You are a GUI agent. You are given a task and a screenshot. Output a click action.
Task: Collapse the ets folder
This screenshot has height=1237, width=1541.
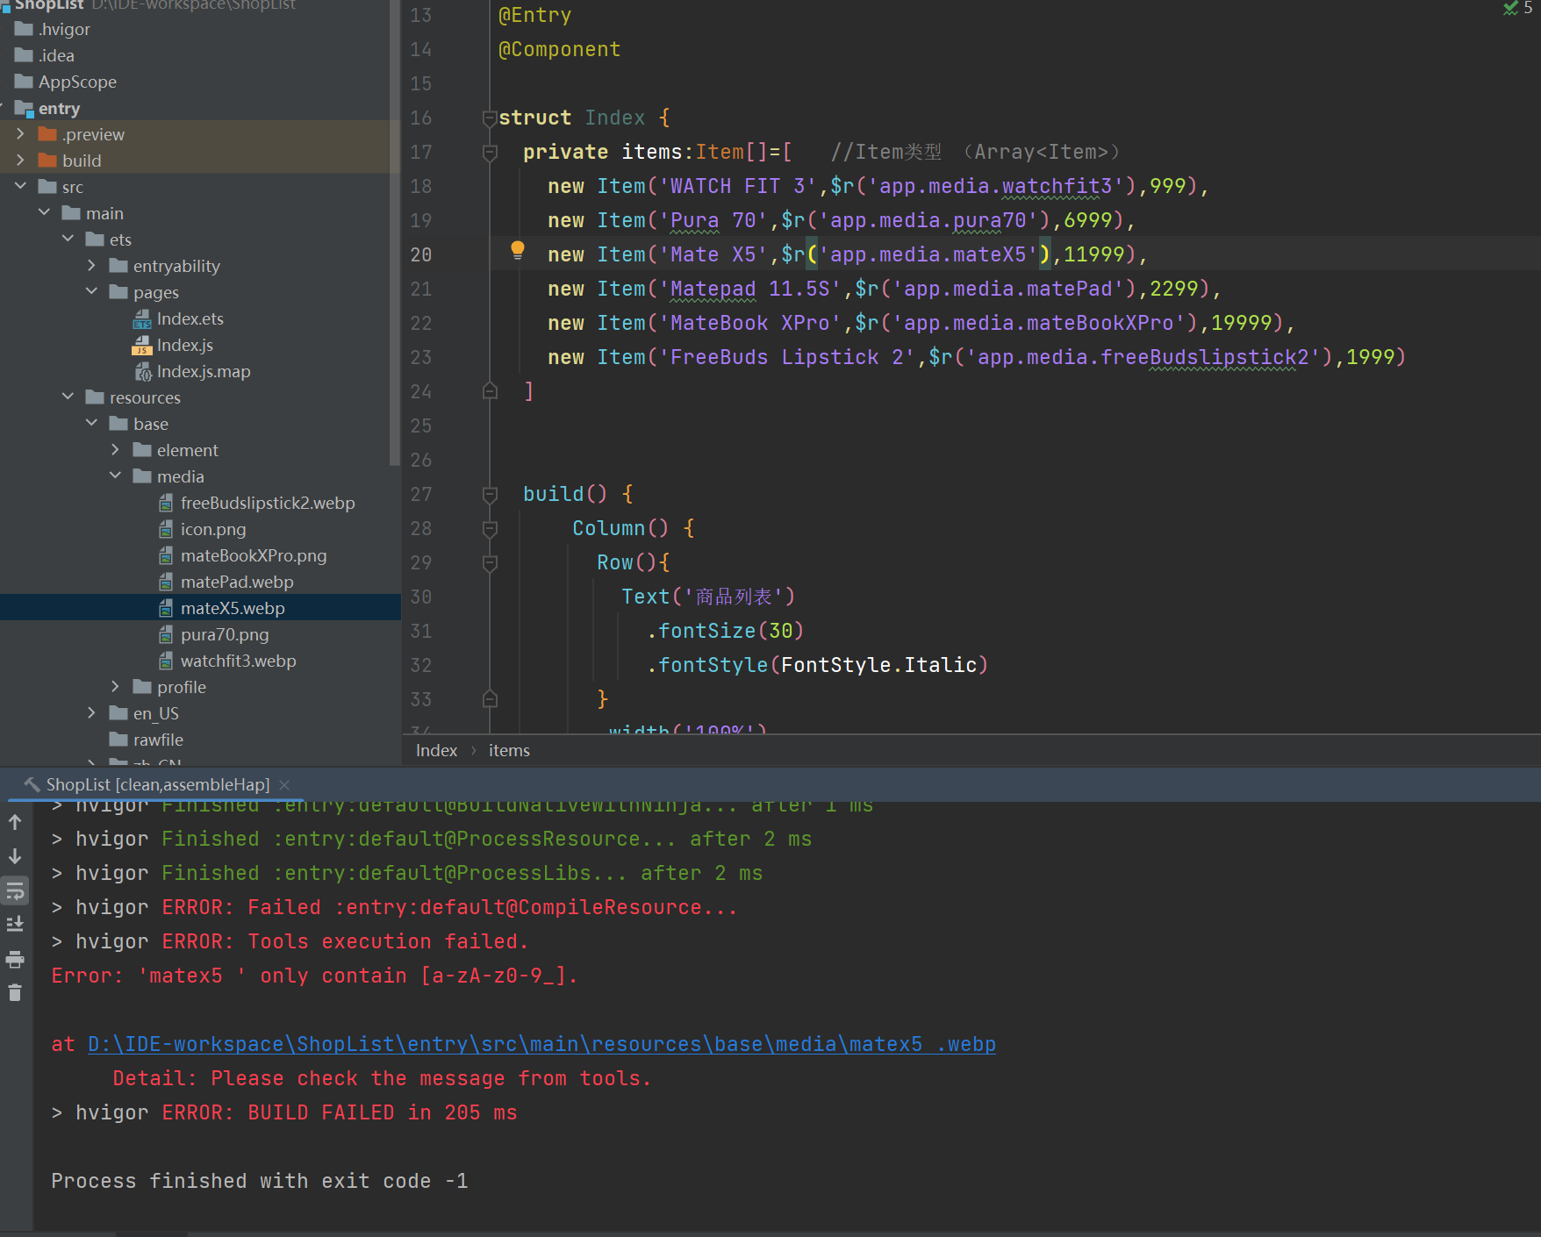click(x=68, y=240)
